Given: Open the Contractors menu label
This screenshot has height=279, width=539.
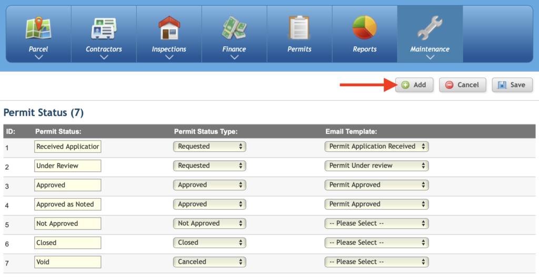Looking at the screenshot, I should tap(104, 49).
